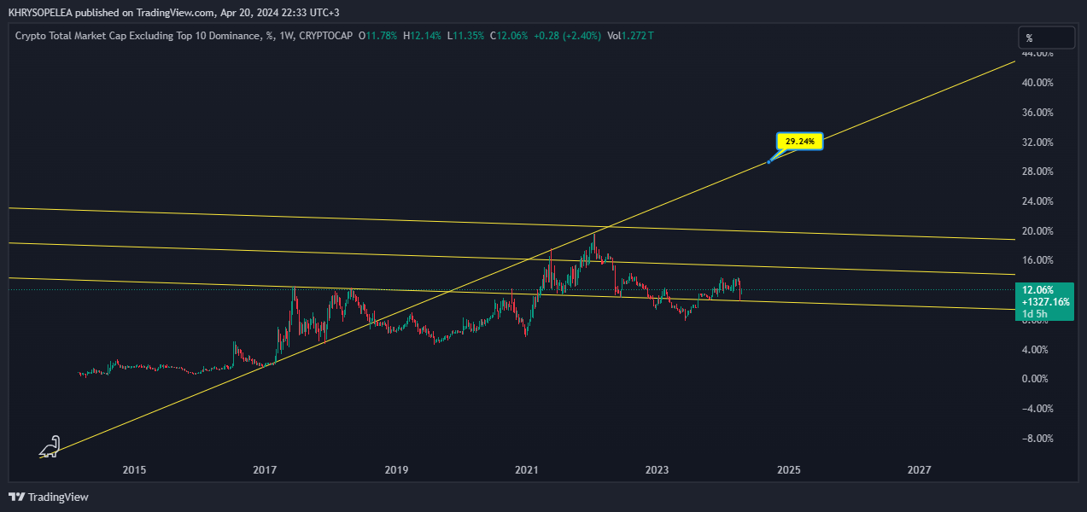The image size is (1087, 512).
Task: Click the 2025 time axis label
Action: pyautogui.click(x=789, y=470)
